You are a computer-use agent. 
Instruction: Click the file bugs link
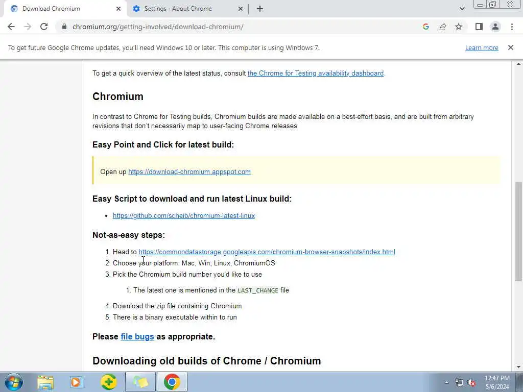click(137, 337)
